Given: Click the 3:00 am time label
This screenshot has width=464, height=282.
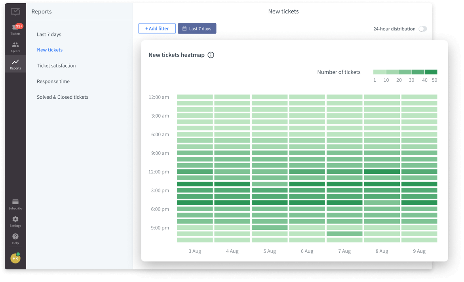Looking at the screenshot, I should [x=160, y=116].
